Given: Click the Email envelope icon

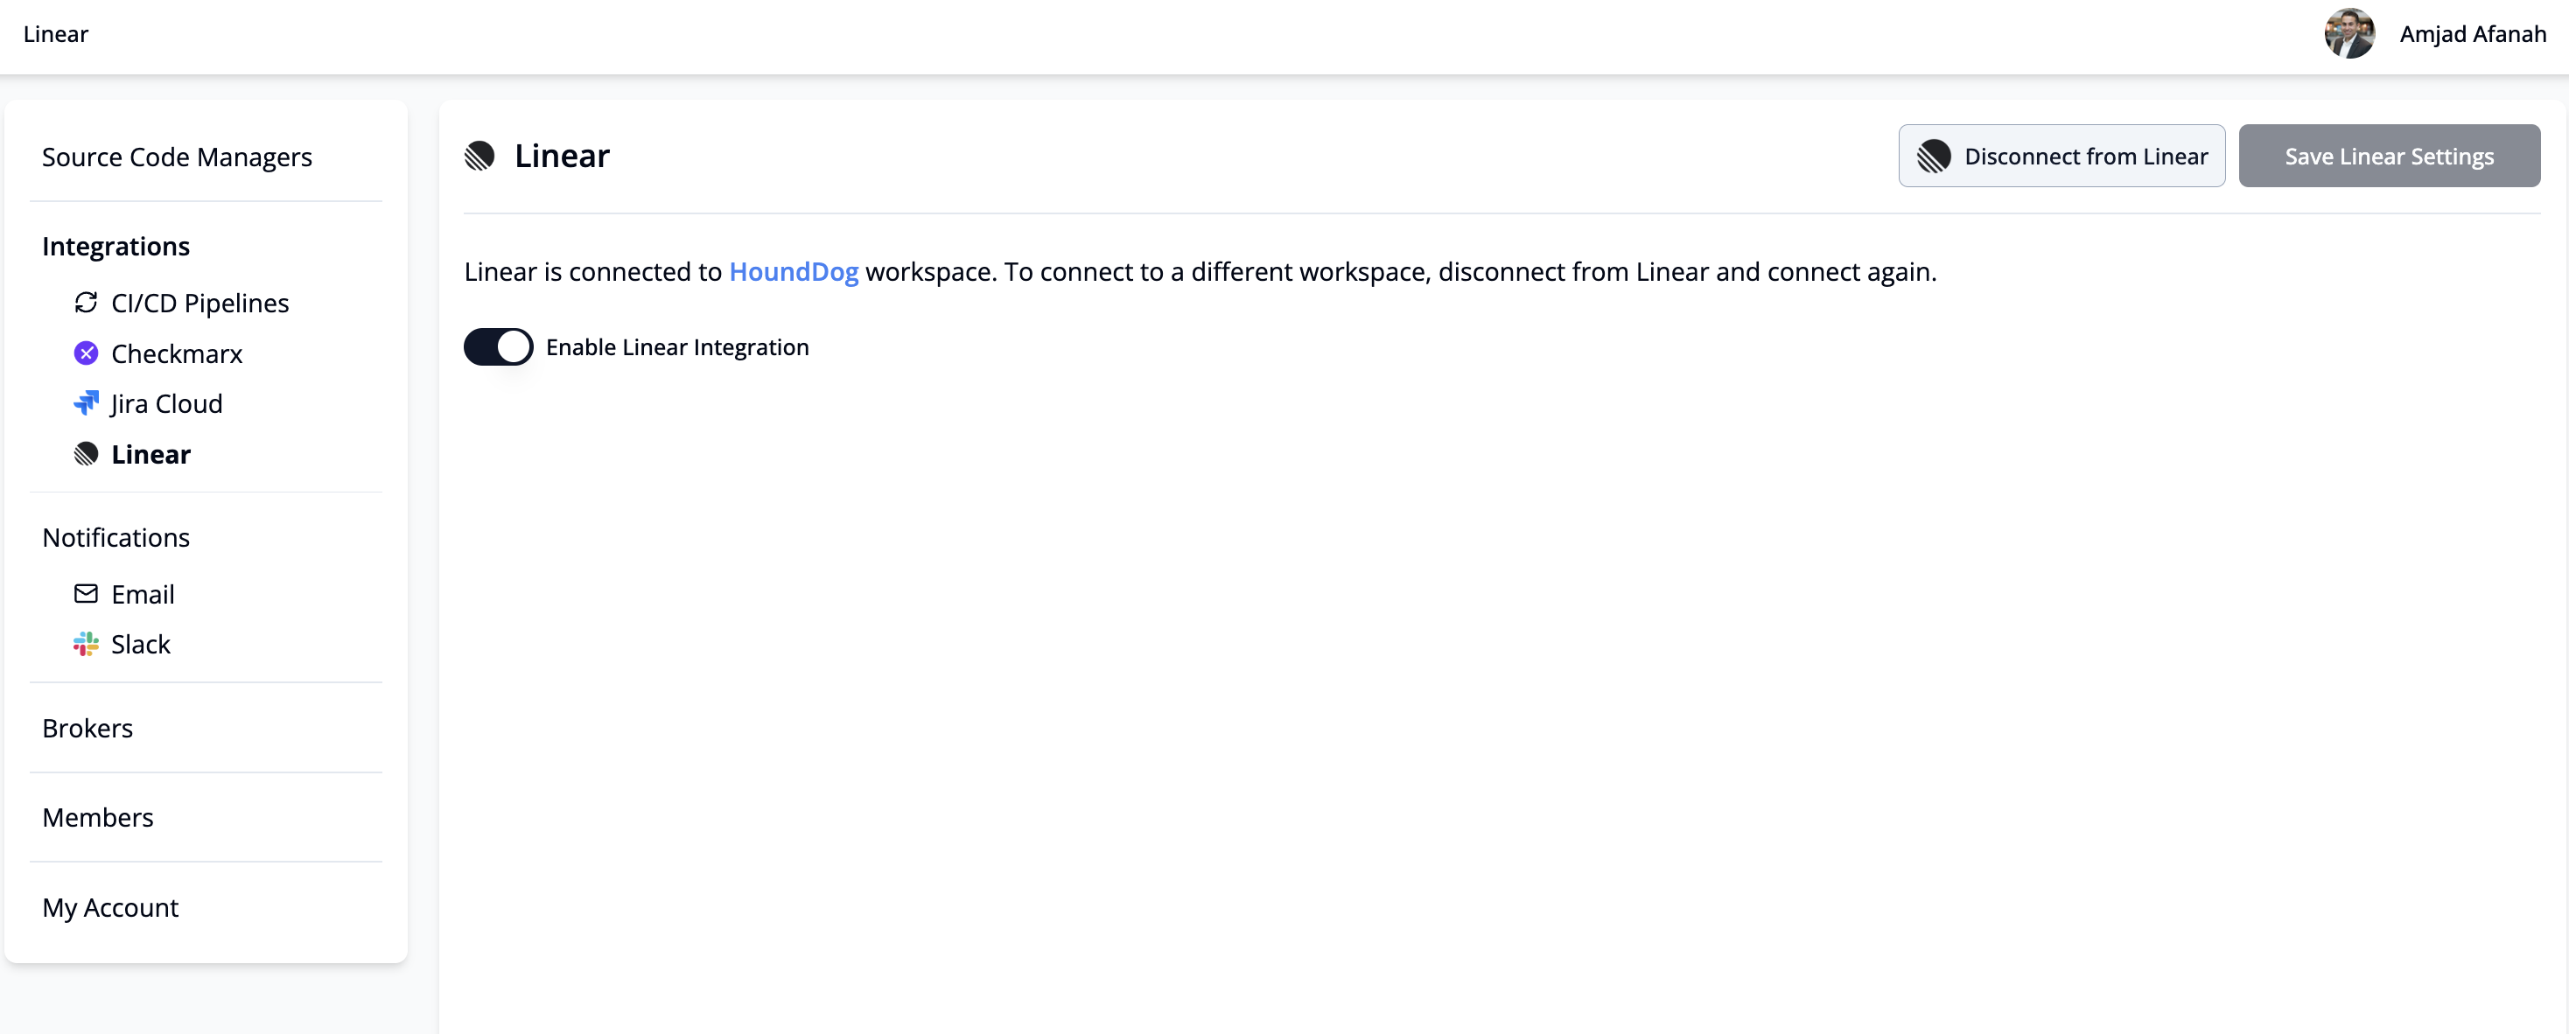Looking at the screenshot, I should pos(86,593).
